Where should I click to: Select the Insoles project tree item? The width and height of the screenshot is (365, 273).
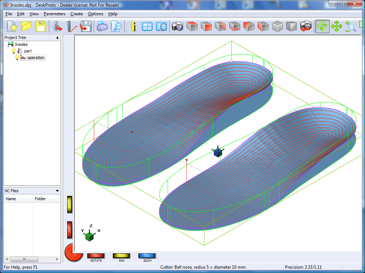[x=21, y=44]
